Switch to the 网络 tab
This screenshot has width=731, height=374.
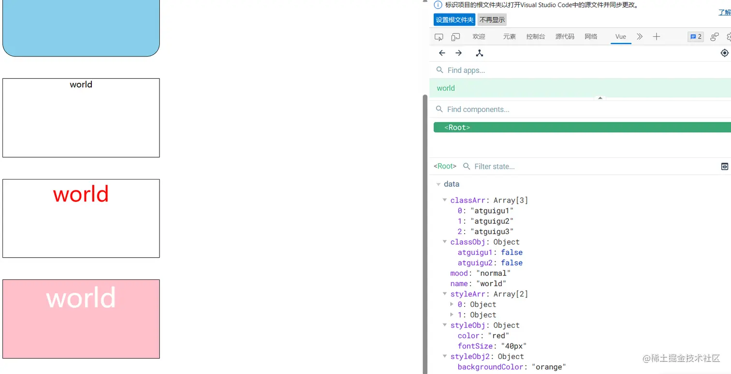click(x=591, y=37)
